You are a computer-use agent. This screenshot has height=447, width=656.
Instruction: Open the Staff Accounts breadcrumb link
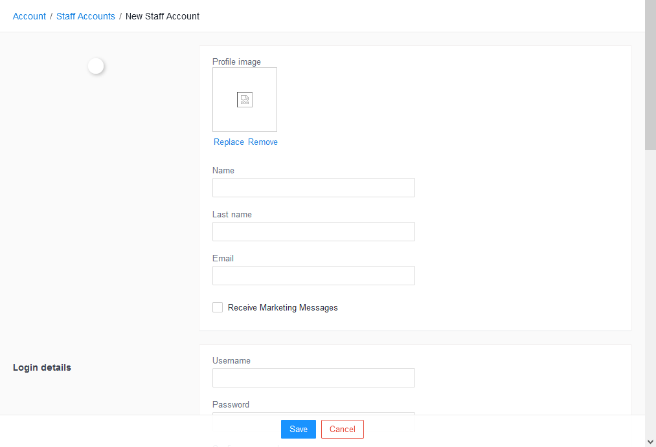pos(85,16)
